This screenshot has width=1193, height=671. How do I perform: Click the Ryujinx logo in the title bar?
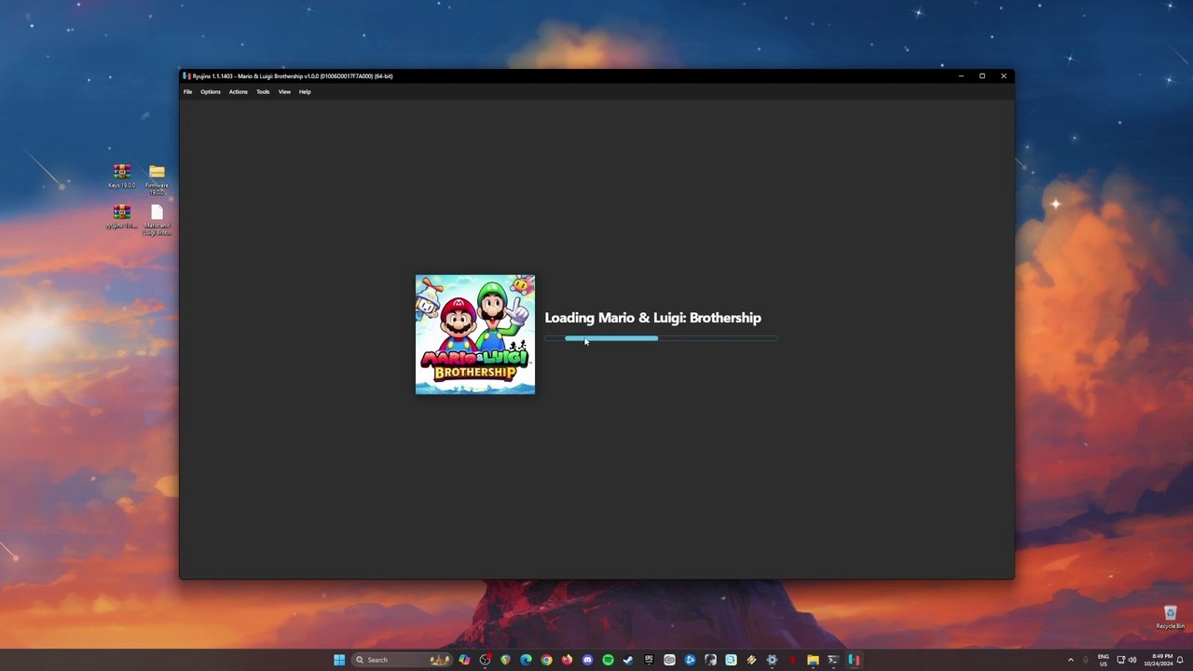click(x=186, y=76)
